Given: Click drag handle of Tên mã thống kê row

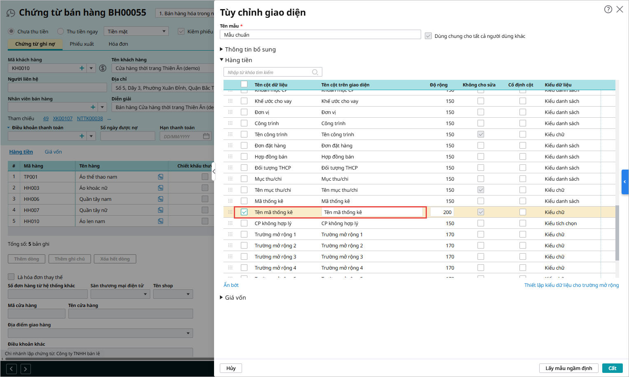Looking at the screenshot, I should pyautogui.click(x=230, y=212).
